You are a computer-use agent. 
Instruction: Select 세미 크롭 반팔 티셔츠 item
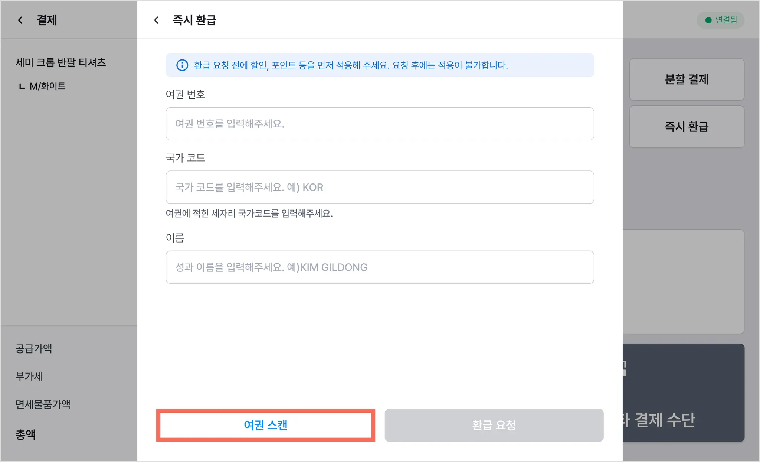61,62
